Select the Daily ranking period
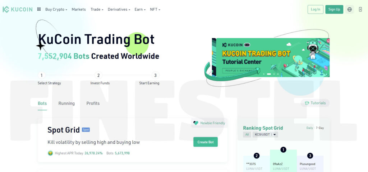The width and height of the screenshot is (368, 172). tap(309, 128)
